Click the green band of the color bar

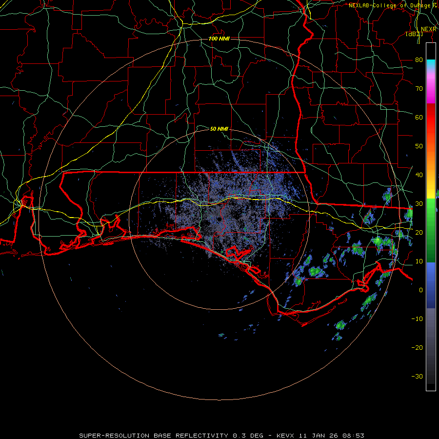(x=431, y=230)
